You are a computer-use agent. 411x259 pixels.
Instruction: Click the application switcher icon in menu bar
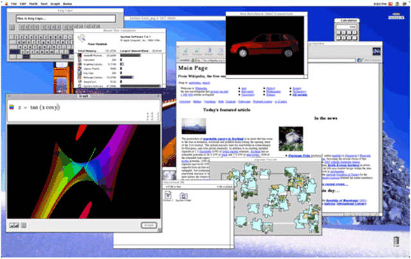point(405,4)
